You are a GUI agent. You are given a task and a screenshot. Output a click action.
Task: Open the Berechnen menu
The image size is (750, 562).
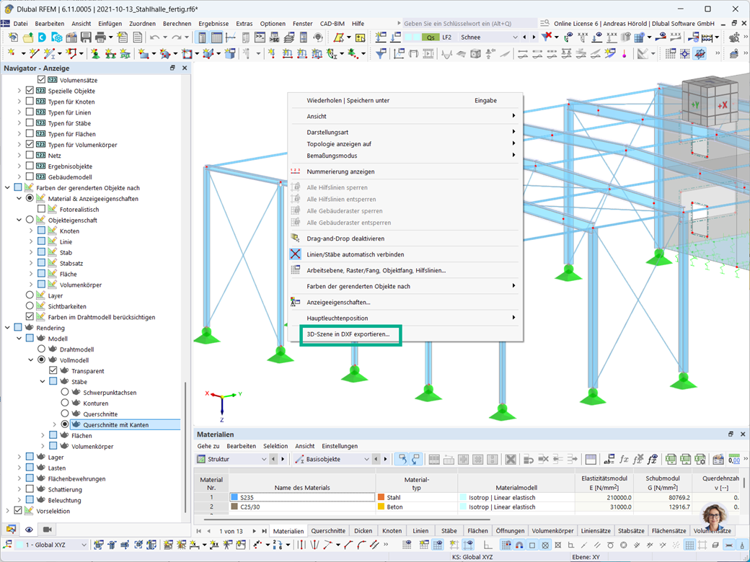[x=177, y=23]
